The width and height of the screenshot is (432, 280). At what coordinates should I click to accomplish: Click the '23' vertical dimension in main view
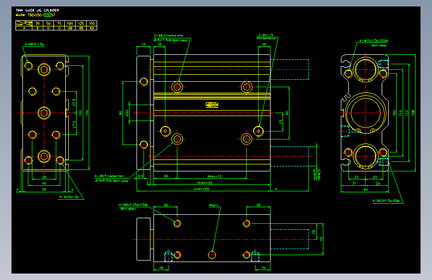click(281, 122)
